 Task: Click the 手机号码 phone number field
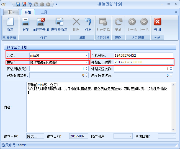[x=143, y=56]
